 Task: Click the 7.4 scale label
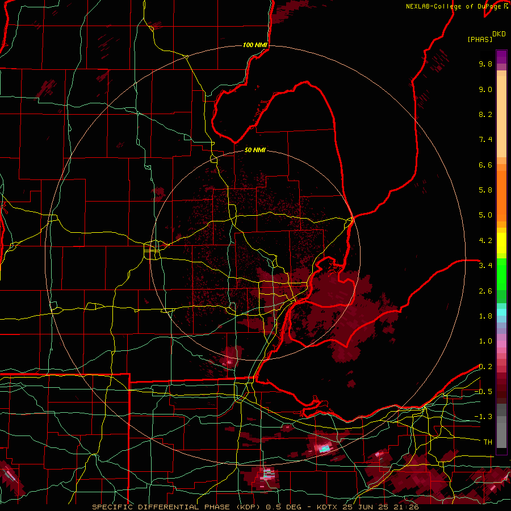pyautogui.click(x=485, y=140)
